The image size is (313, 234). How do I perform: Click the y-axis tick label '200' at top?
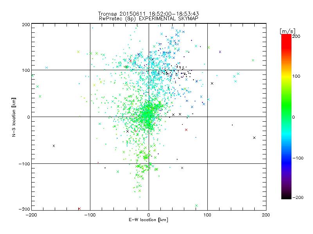(26, 25)
